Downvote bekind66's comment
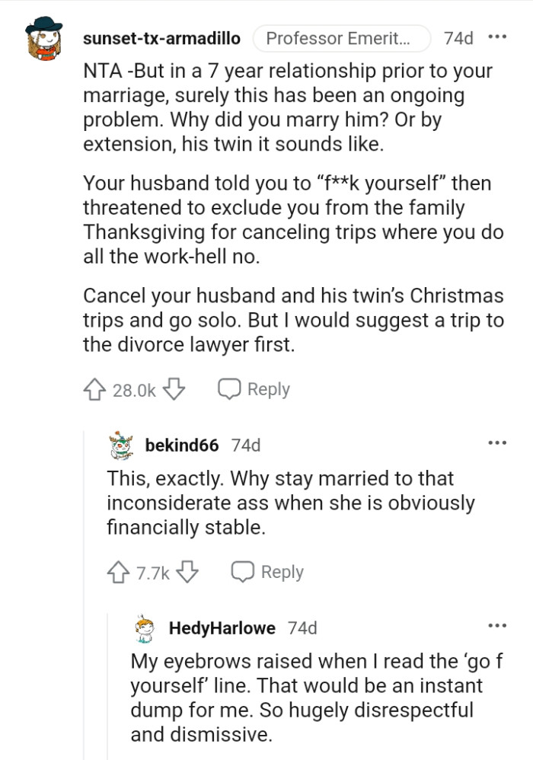 coord(189,573)
